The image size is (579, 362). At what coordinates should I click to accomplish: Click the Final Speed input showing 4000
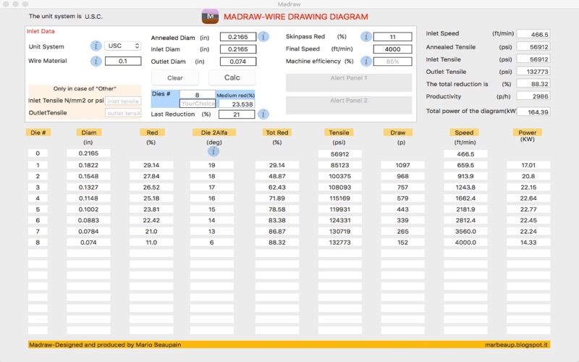click(x=392, y=49)
